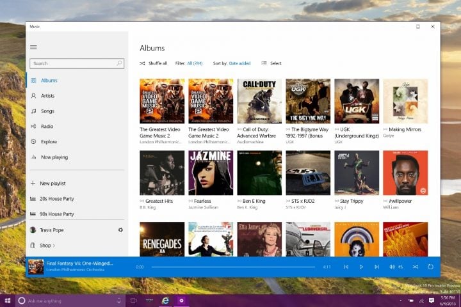
Task: Open settings via the gear icon
Action: click(120, 230)
